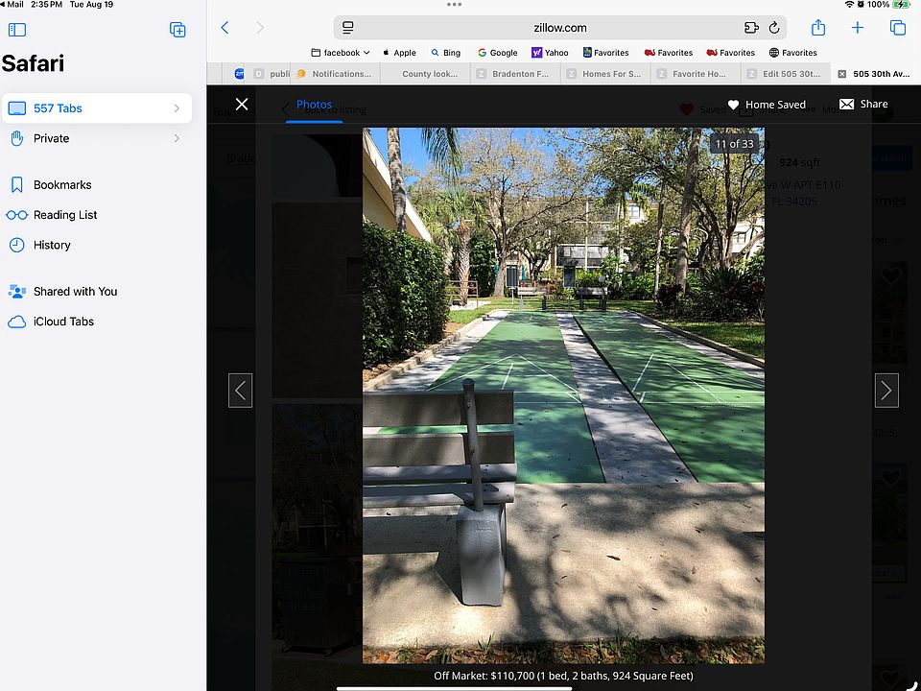Expand the Private row chevron
This screenshot has height=691, width=921.
click(177, 138)
